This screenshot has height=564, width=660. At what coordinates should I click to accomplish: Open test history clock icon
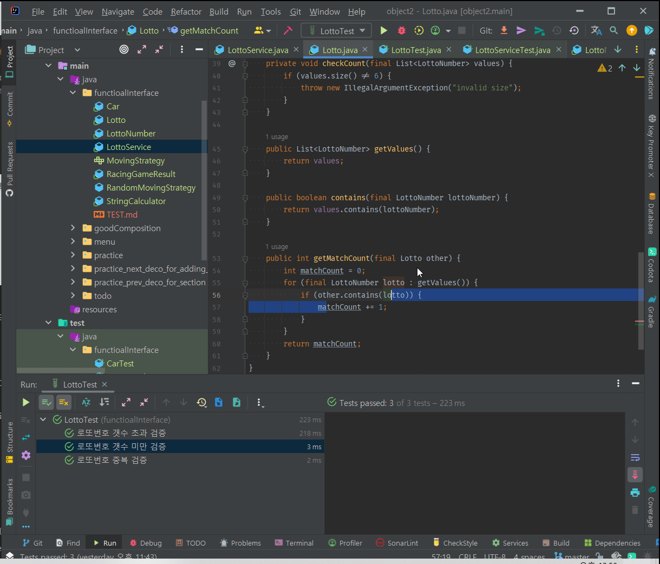[x=201, y=402]
